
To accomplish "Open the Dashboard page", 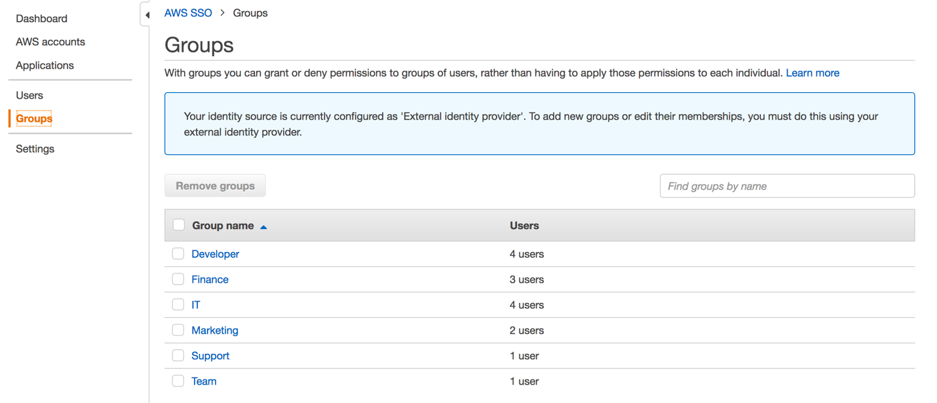I will coord(41,18).
